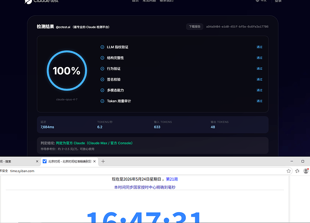Viewport: 310px width, 223px height.
Task: Click the check icon beside Token 用量审计
Action: tap(102, 101)
